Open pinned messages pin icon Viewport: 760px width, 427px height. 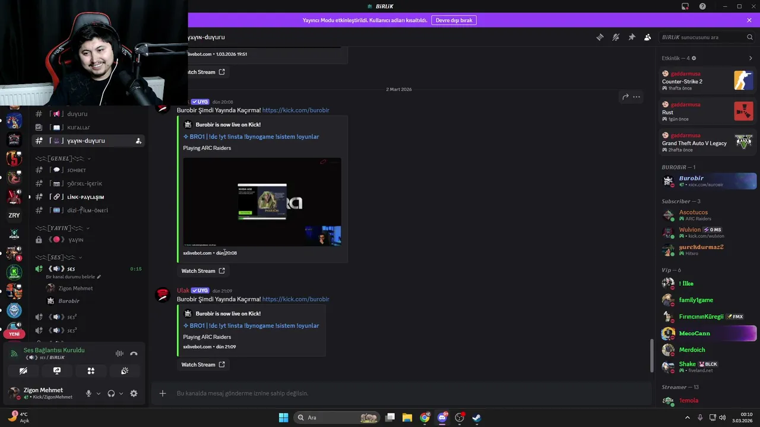(x=632, y=37)
